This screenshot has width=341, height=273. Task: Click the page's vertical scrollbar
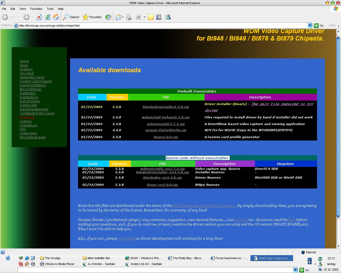[x=338, y=139]
